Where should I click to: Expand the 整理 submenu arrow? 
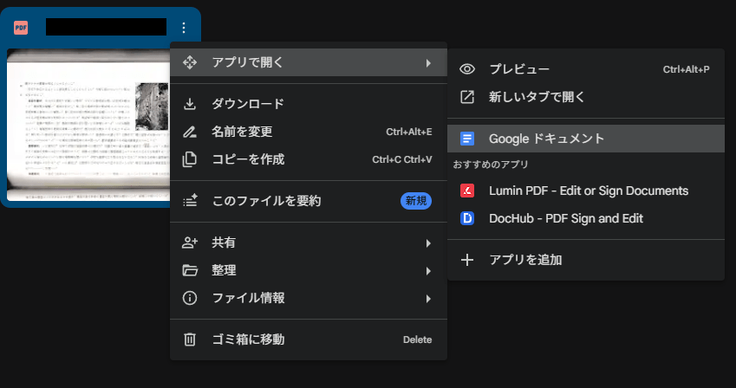428,271
